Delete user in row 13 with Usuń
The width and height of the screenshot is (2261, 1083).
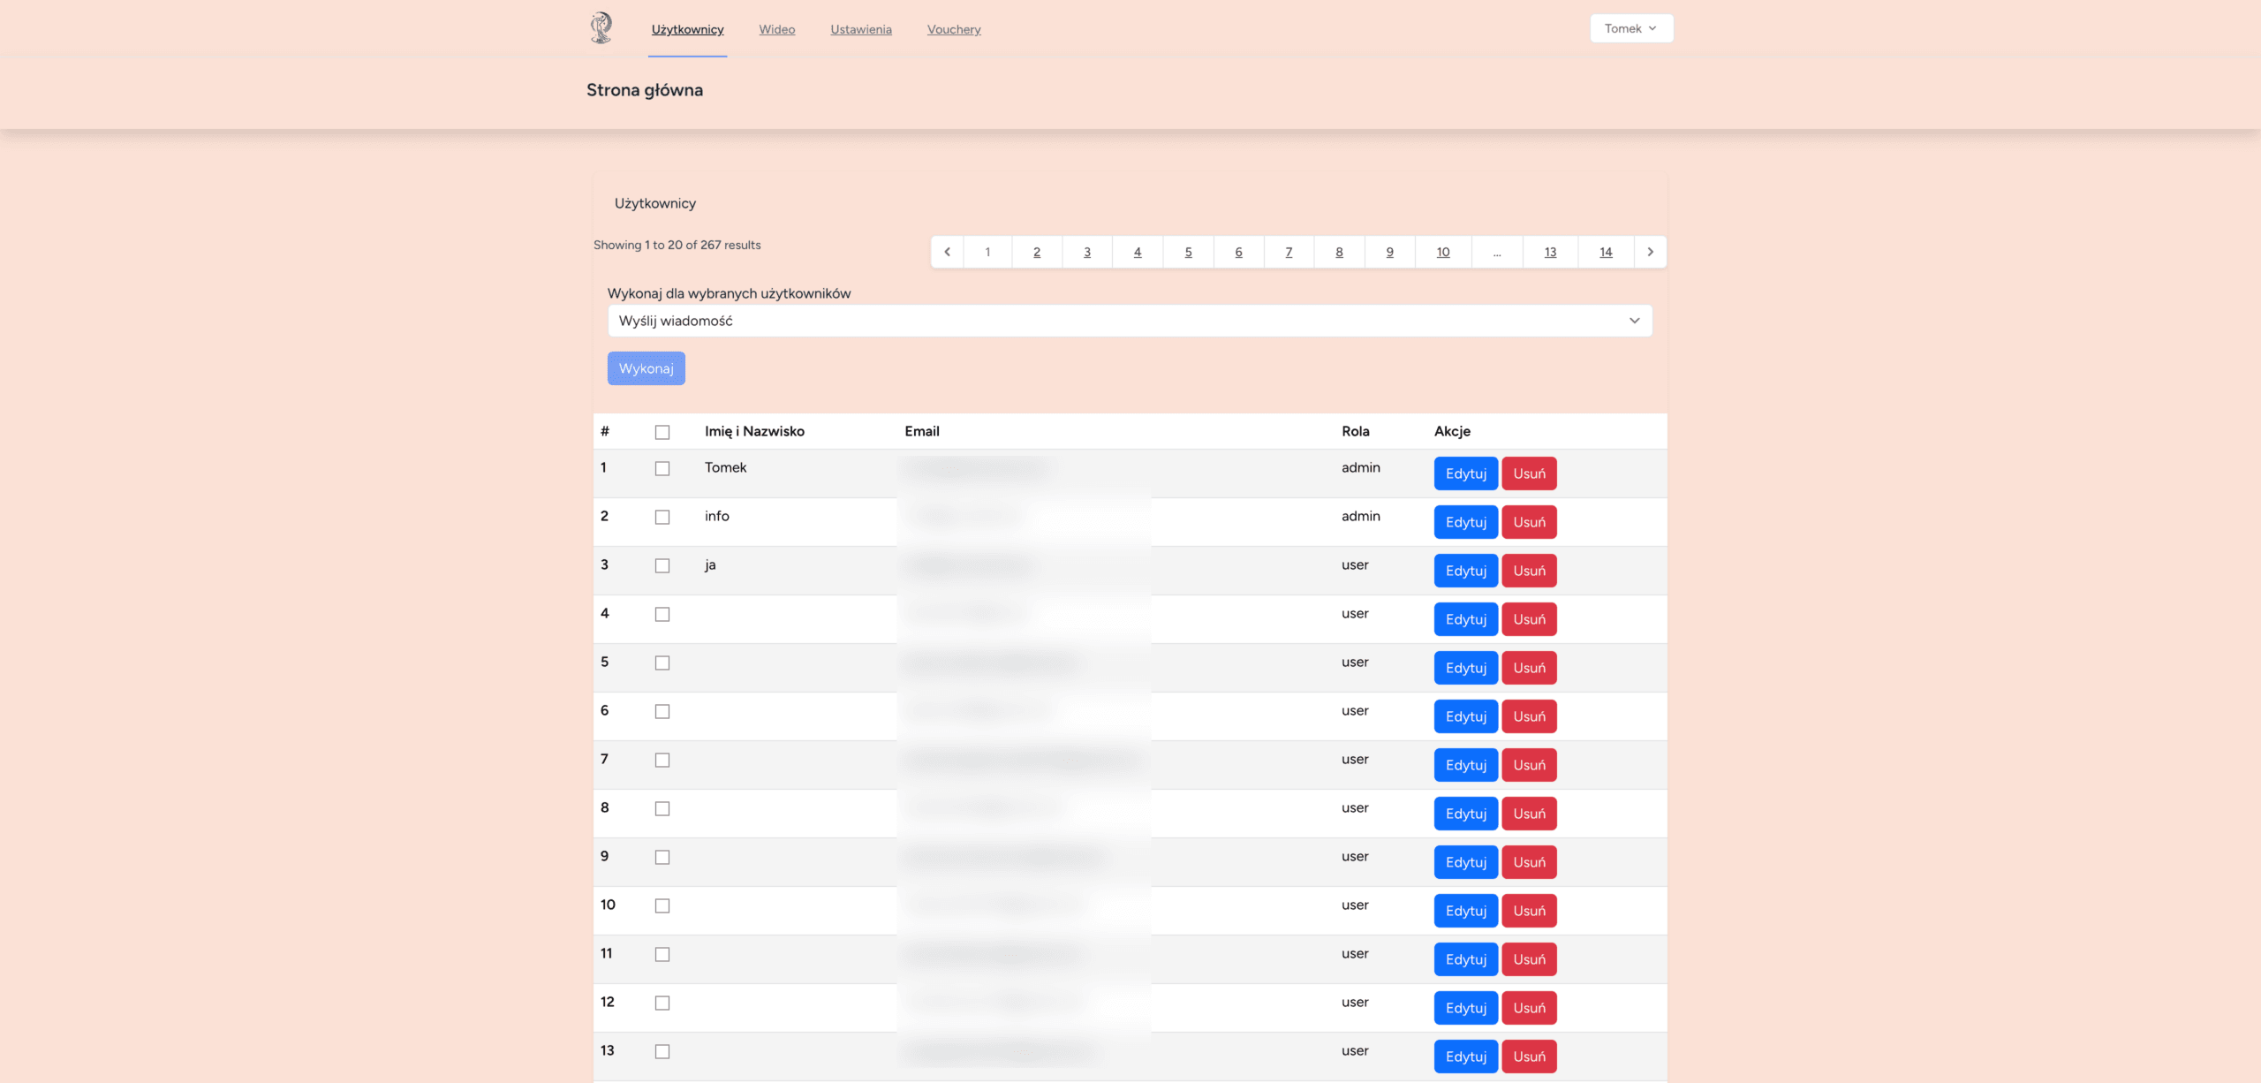pyautogui.click(x=1529, y=1056)
